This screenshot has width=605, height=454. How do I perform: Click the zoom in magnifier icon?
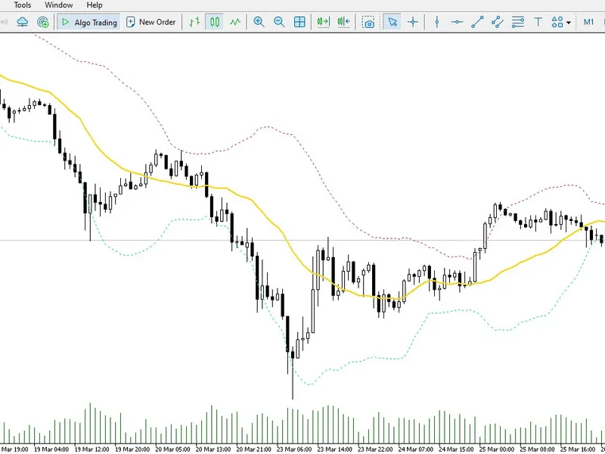click(x=259, y=22)
